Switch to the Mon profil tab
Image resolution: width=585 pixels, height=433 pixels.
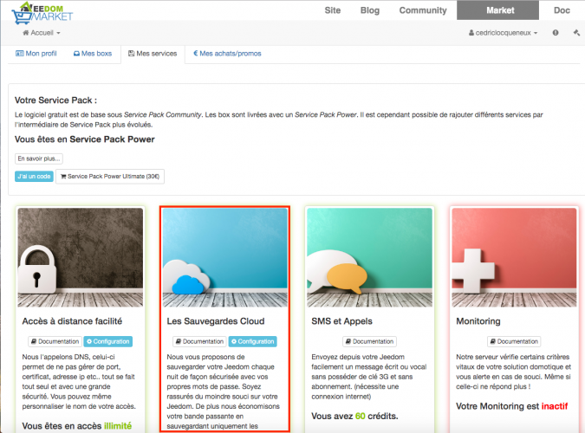[x=36, y=54]
